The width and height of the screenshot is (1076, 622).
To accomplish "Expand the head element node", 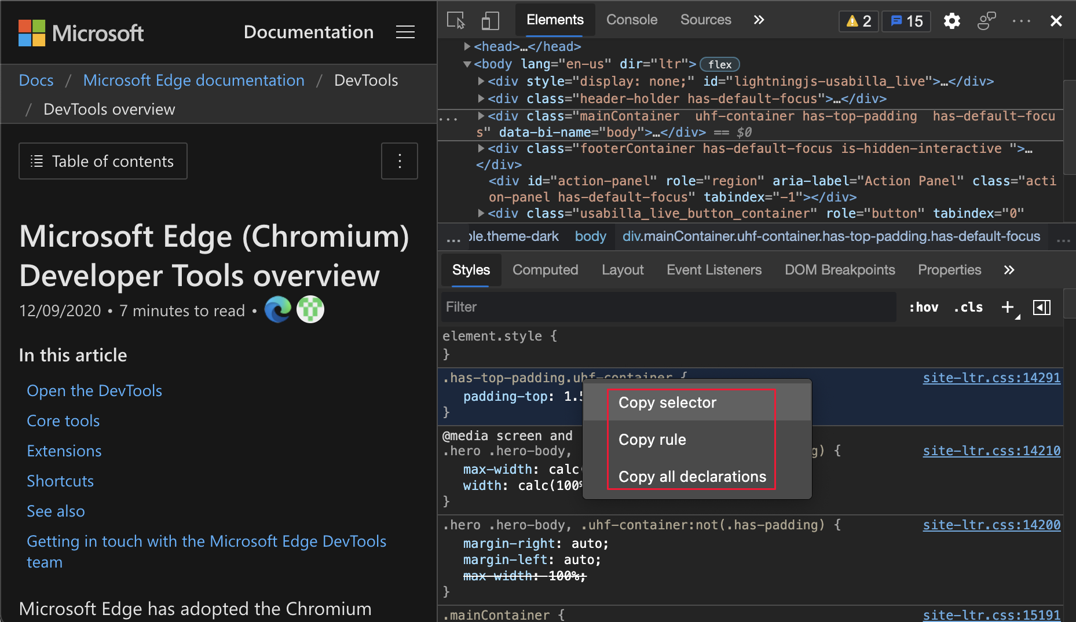I will click(467, 46).
